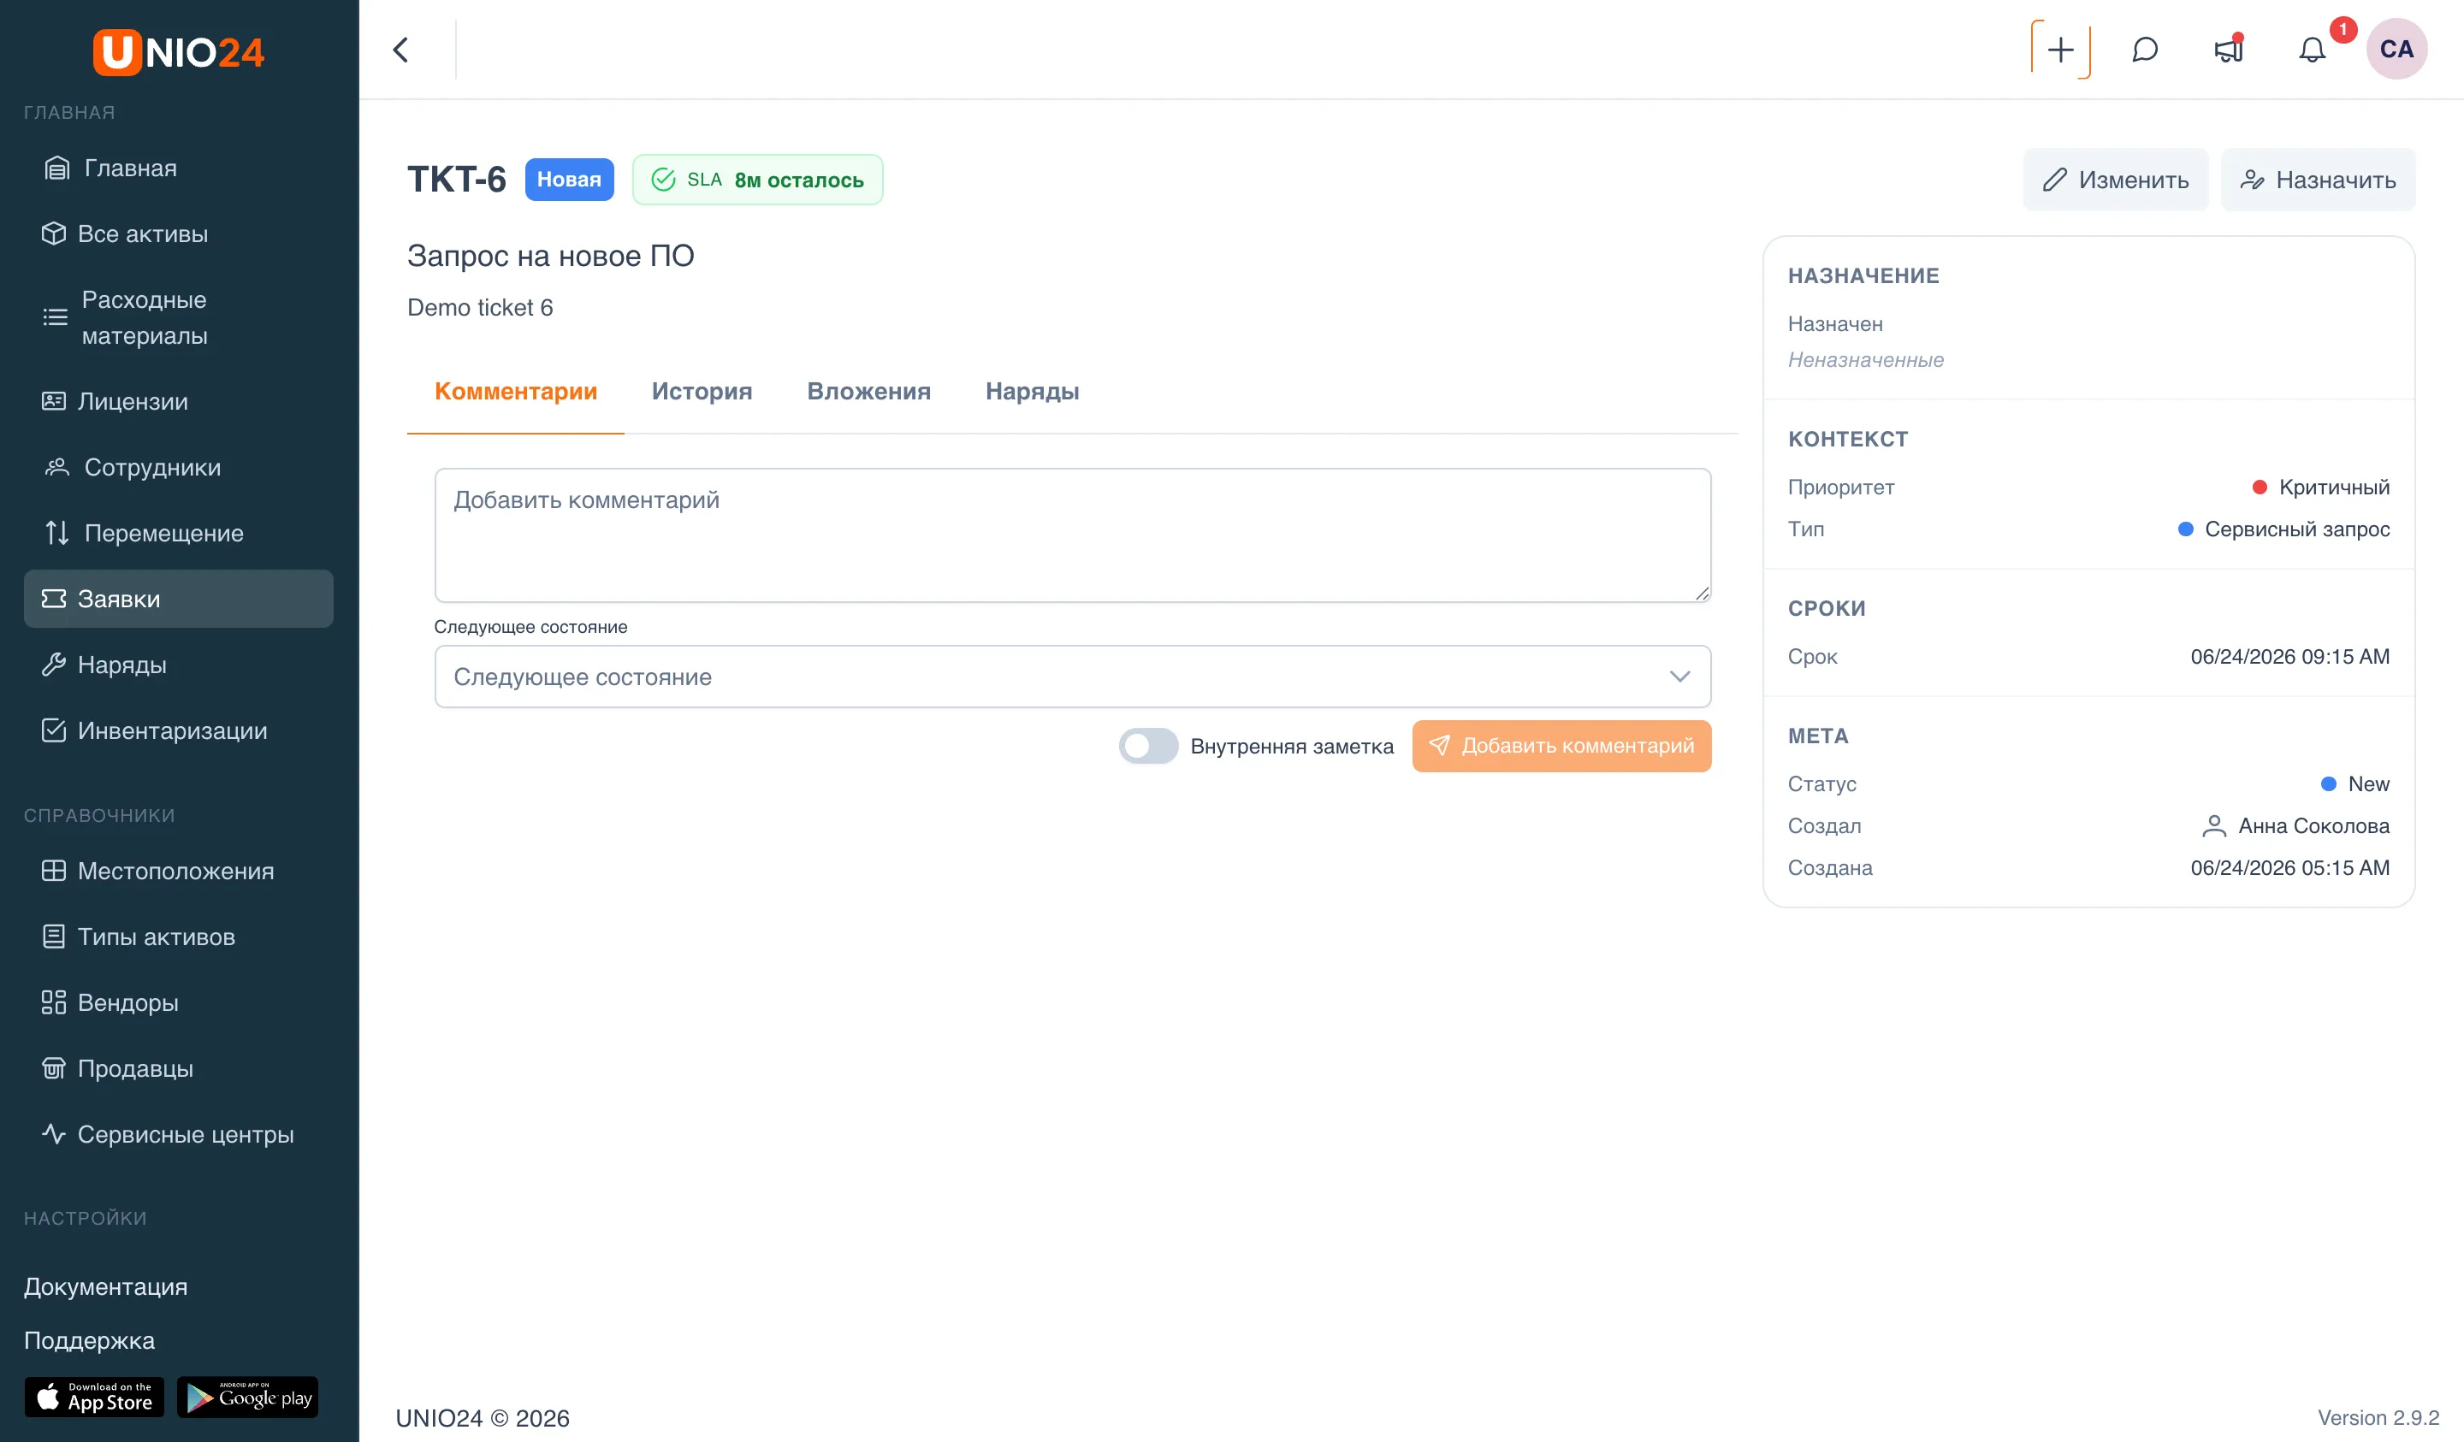Switch to the Вложения tab
2464x1442 pixels.
[x=868, y=391]
